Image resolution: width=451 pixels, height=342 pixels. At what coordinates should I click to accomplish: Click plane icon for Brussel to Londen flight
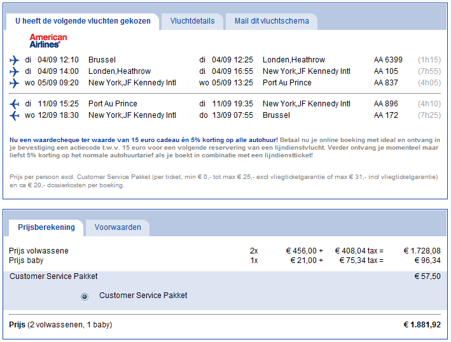pyautogui.click(x=14, y=60)
